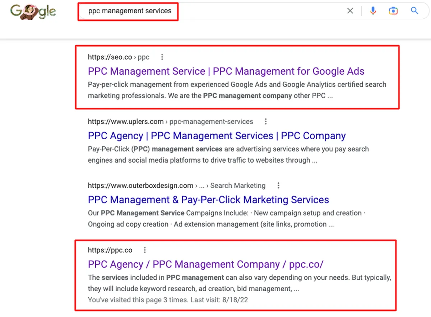Open 'PPC Agency / PPC Management Company / ppc.co/' result
Image resolution: width=431 pixels, height=317 pixels.
205,264
